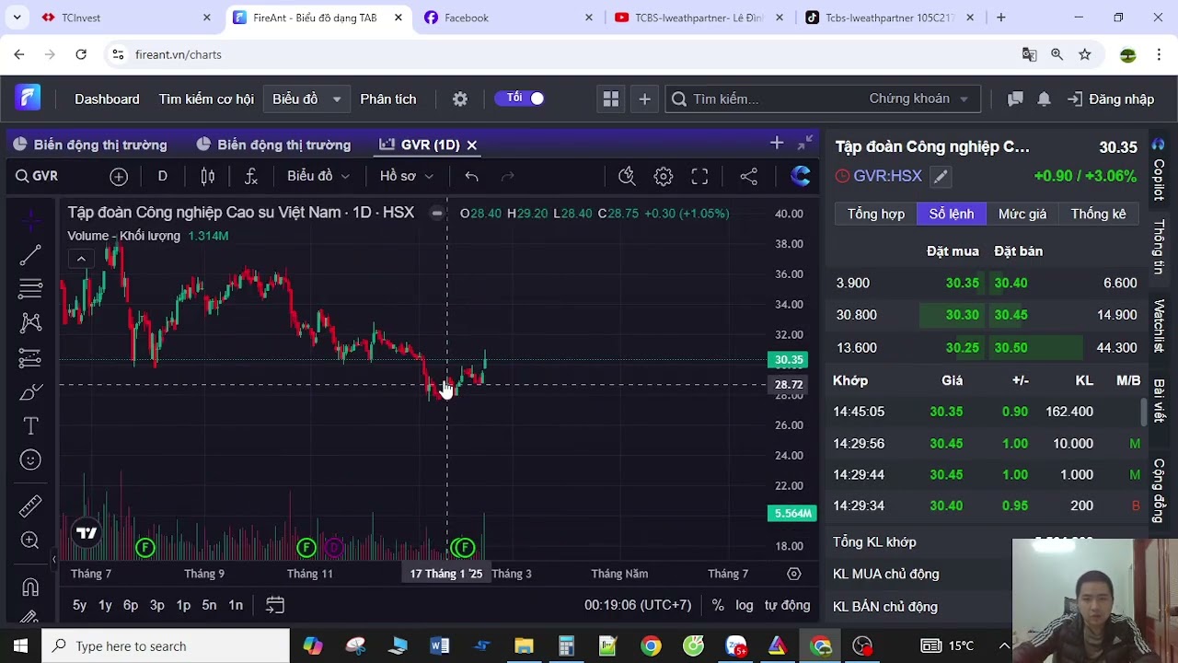Open the quick search icon in chart toolbar
Image resolution: width=1178 pixels, height=663 pixels.
tap(627, 176)
